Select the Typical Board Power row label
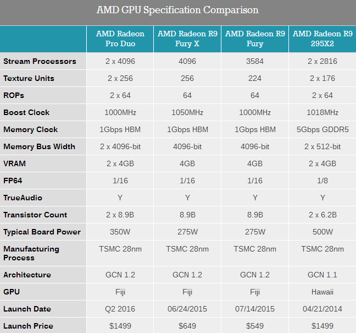 42,232
